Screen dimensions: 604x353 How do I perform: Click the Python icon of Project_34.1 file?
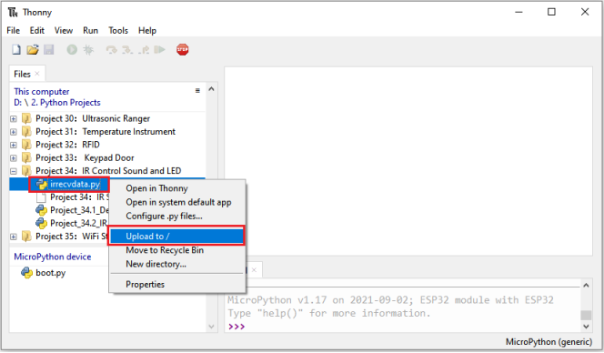(41, 210)
